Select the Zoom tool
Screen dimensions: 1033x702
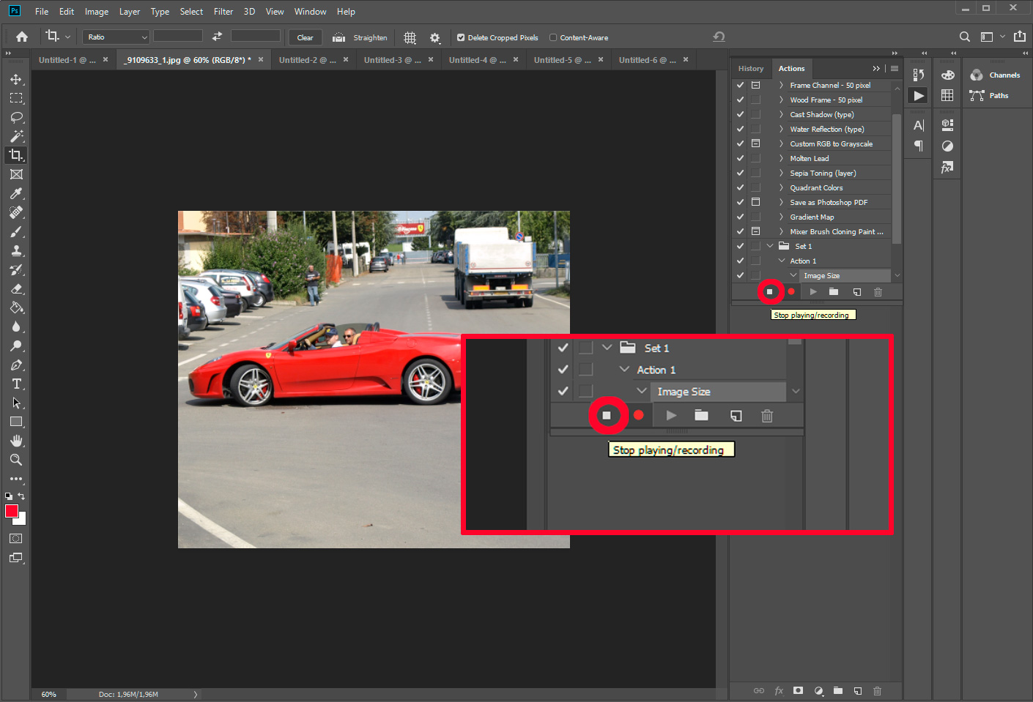pyautogui.click(x=16, y=460)
